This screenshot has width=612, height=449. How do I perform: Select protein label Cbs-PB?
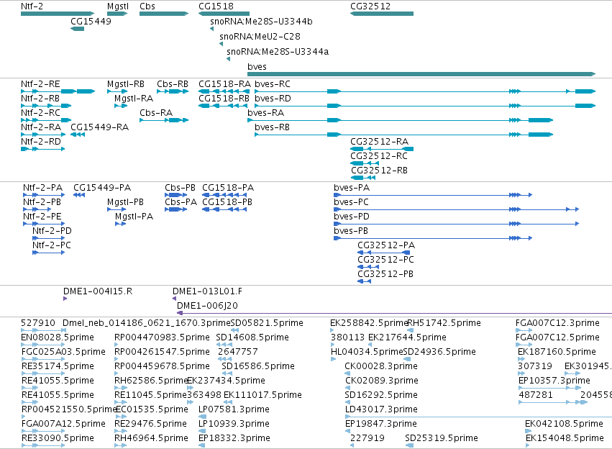click(x=180, y=188)
